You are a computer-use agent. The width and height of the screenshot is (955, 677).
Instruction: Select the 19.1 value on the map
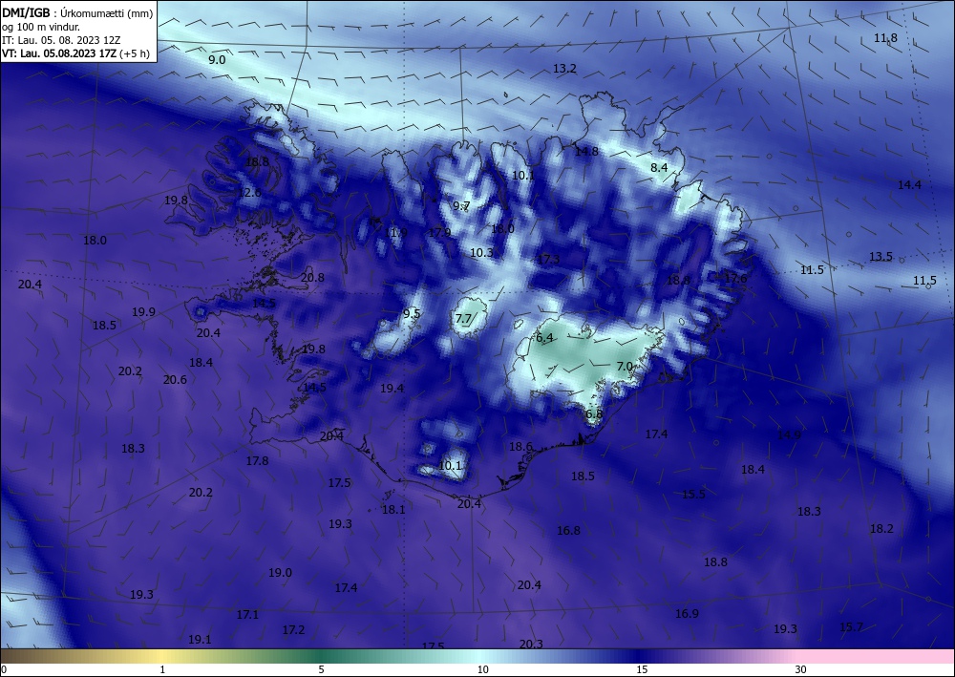(x=200, y=639)
